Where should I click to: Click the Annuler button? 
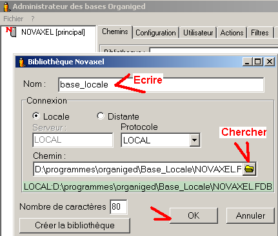click(250, 215)
